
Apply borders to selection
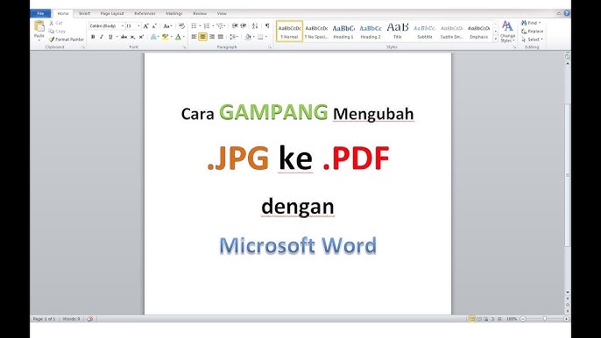click(261, 37)
